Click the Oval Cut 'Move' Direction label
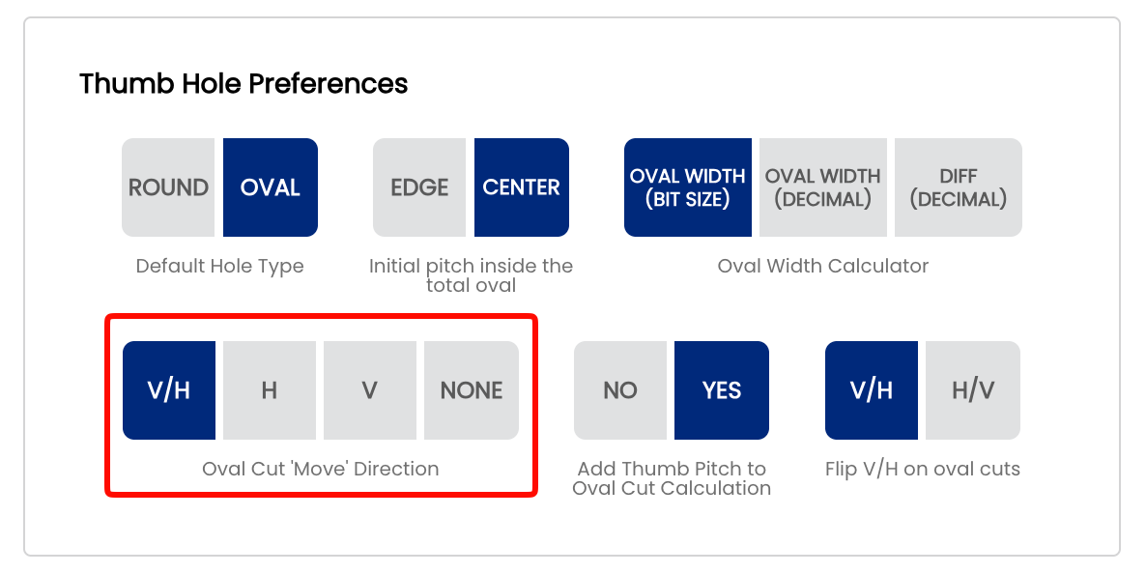The height and width of the screenshot is (574, 1146). [x=320, y=469]
